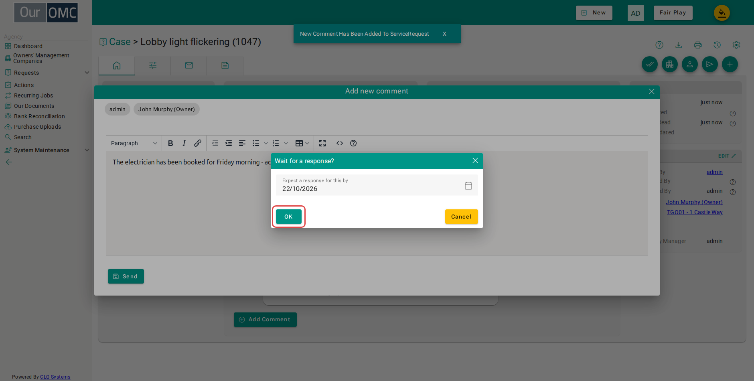
Task: Expand the bulleted list style dropdown arrow
Action: pos(266,143)
